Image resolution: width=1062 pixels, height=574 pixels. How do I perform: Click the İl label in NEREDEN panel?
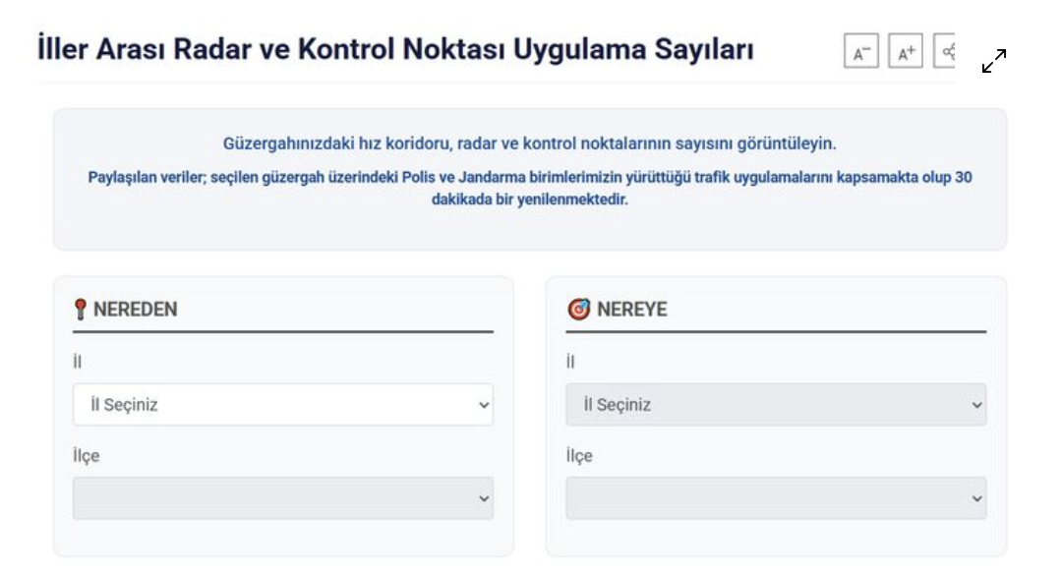77,363
